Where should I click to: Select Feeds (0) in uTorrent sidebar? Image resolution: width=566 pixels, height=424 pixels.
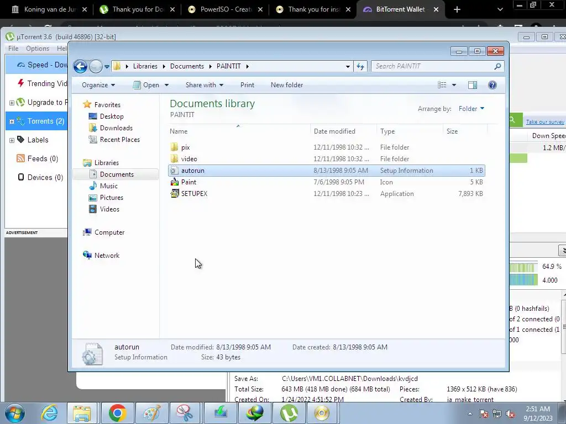37,158
